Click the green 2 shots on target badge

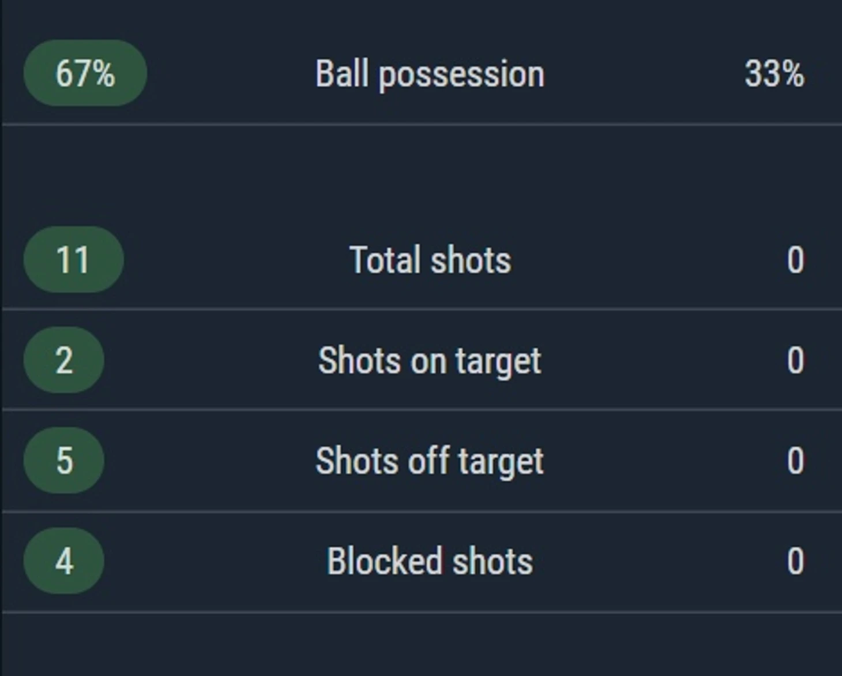pyautogui.click(x=63, y=360)
